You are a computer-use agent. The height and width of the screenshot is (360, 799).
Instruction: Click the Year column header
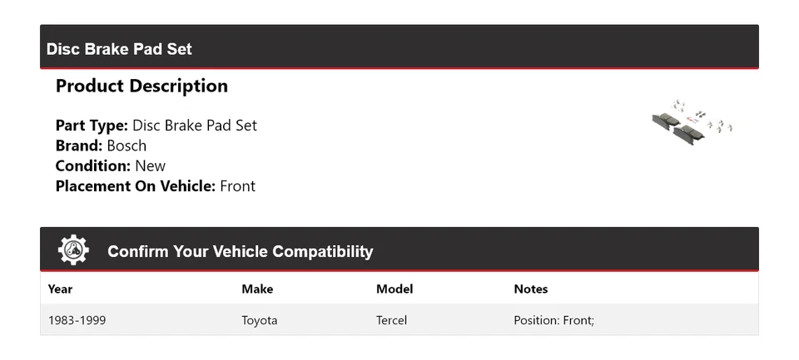60,288
